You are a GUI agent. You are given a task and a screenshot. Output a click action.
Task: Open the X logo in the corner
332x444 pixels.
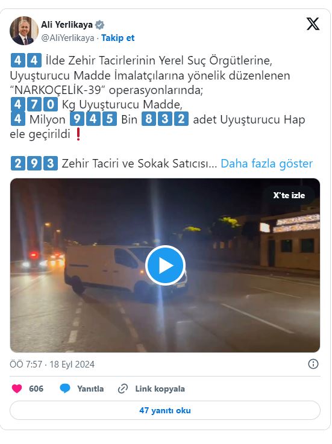pos(313,23)
